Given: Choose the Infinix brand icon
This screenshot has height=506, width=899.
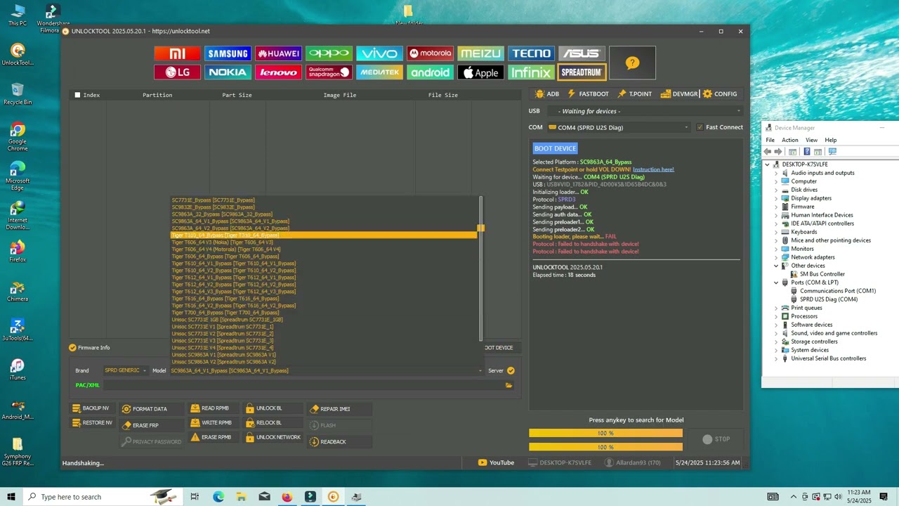Looking at the screenshot, I should [531, 72].
